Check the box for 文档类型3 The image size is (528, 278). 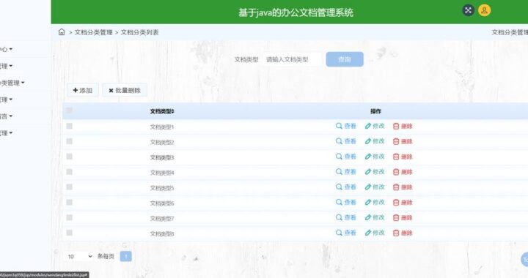coord(70,157)
